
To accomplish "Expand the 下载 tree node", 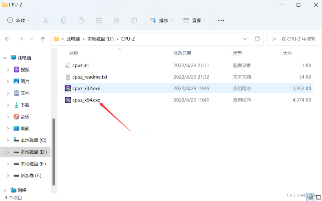I will [x=8, y=105].
